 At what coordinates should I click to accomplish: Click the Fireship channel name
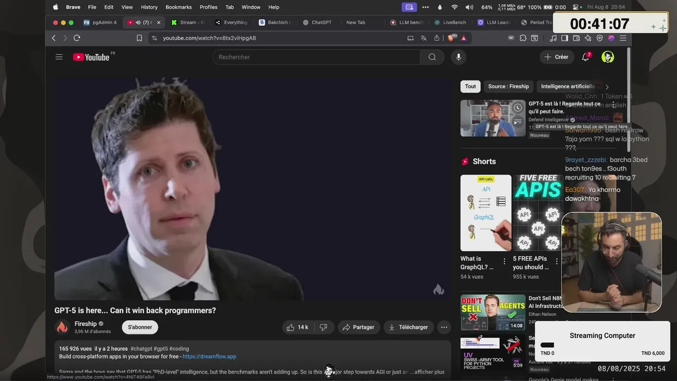pyautogui.click(x=86, y=324)
